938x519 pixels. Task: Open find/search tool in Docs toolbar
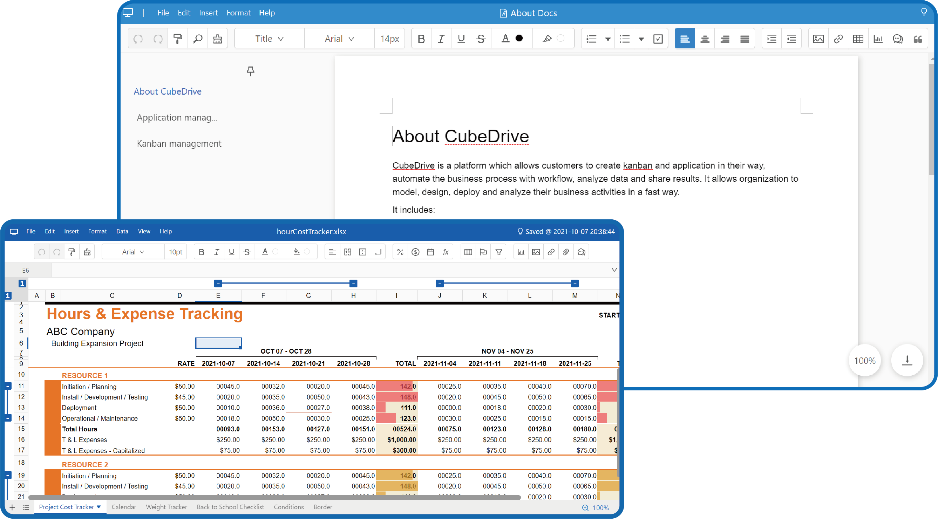[198, 39]
